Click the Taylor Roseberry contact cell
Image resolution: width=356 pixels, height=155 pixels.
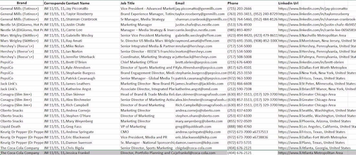pos(93,14)
